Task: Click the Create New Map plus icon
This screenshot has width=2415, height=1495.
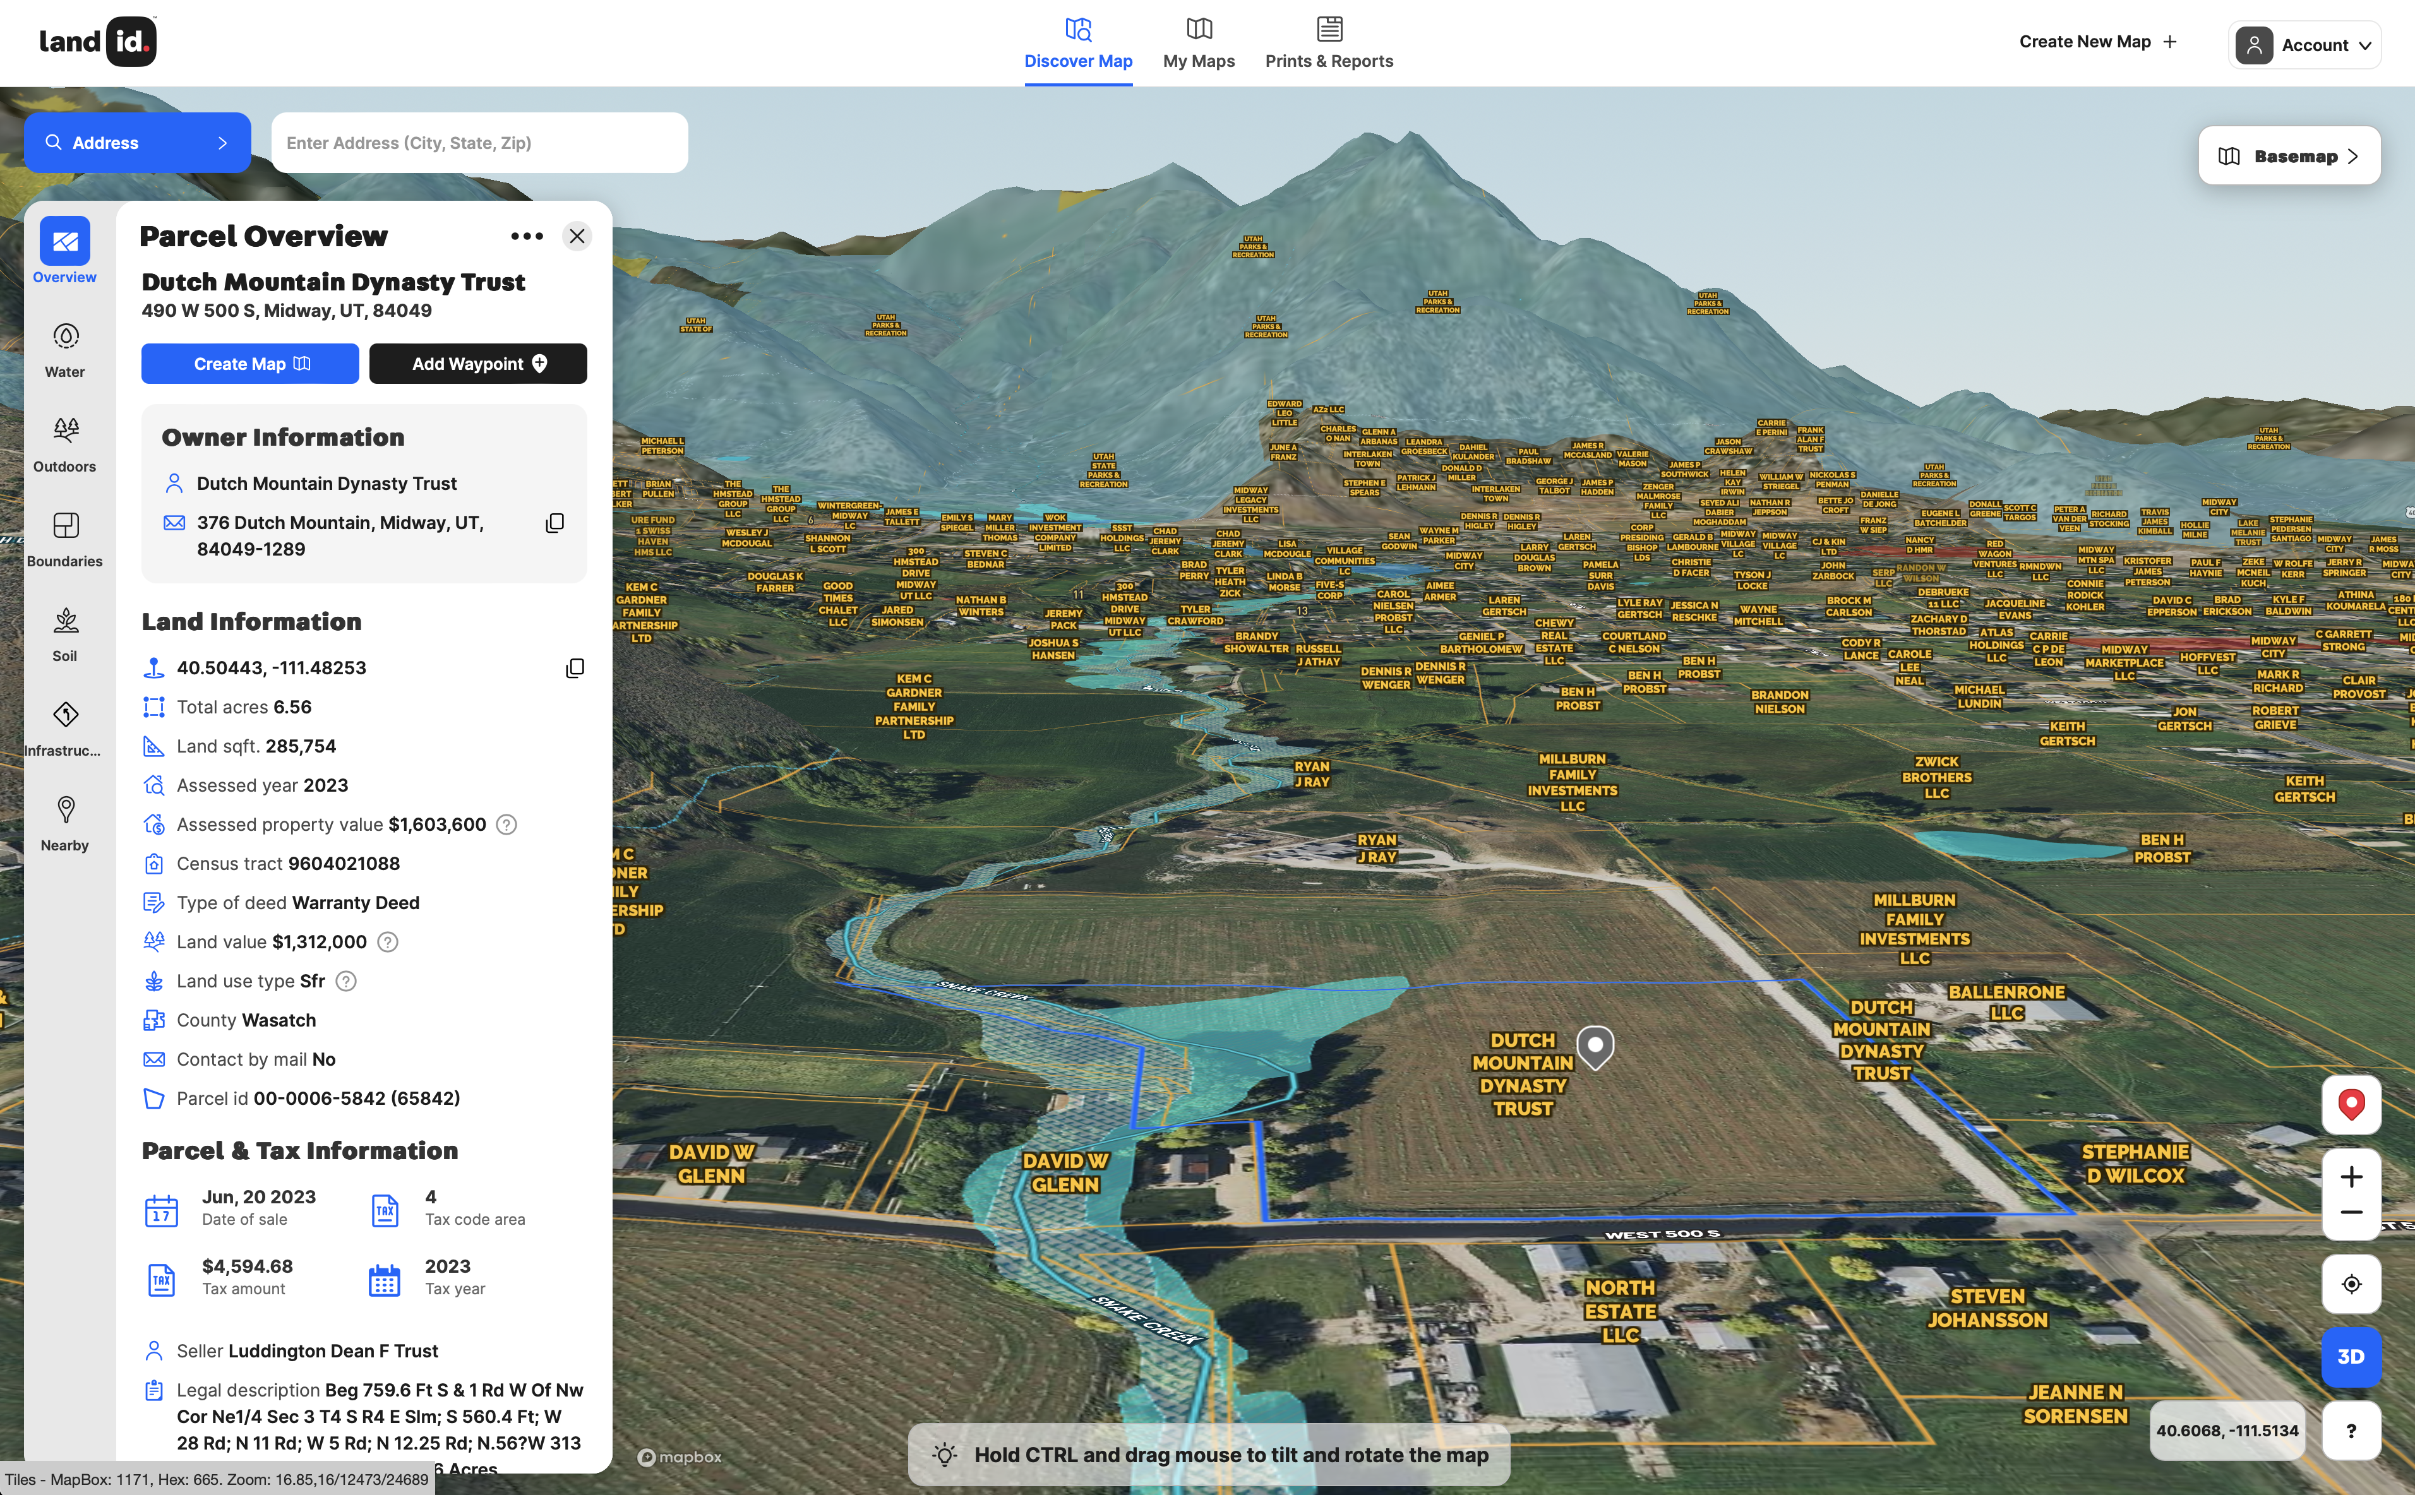Action: click(2170, 42)
